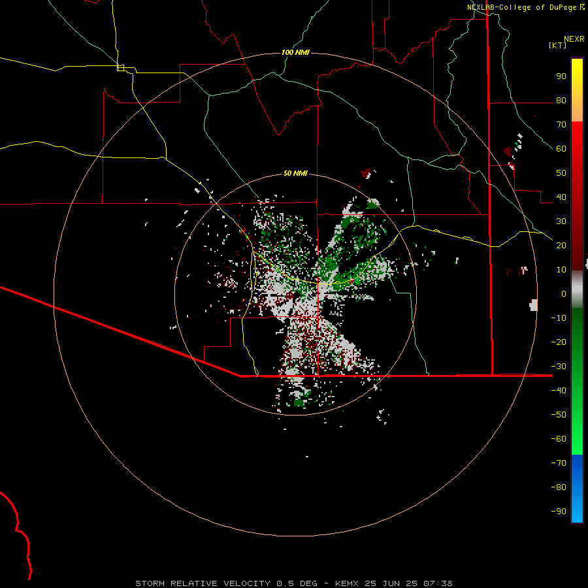
Task: Click the -20 value on the velocity scale
Action: click(559, 342)
